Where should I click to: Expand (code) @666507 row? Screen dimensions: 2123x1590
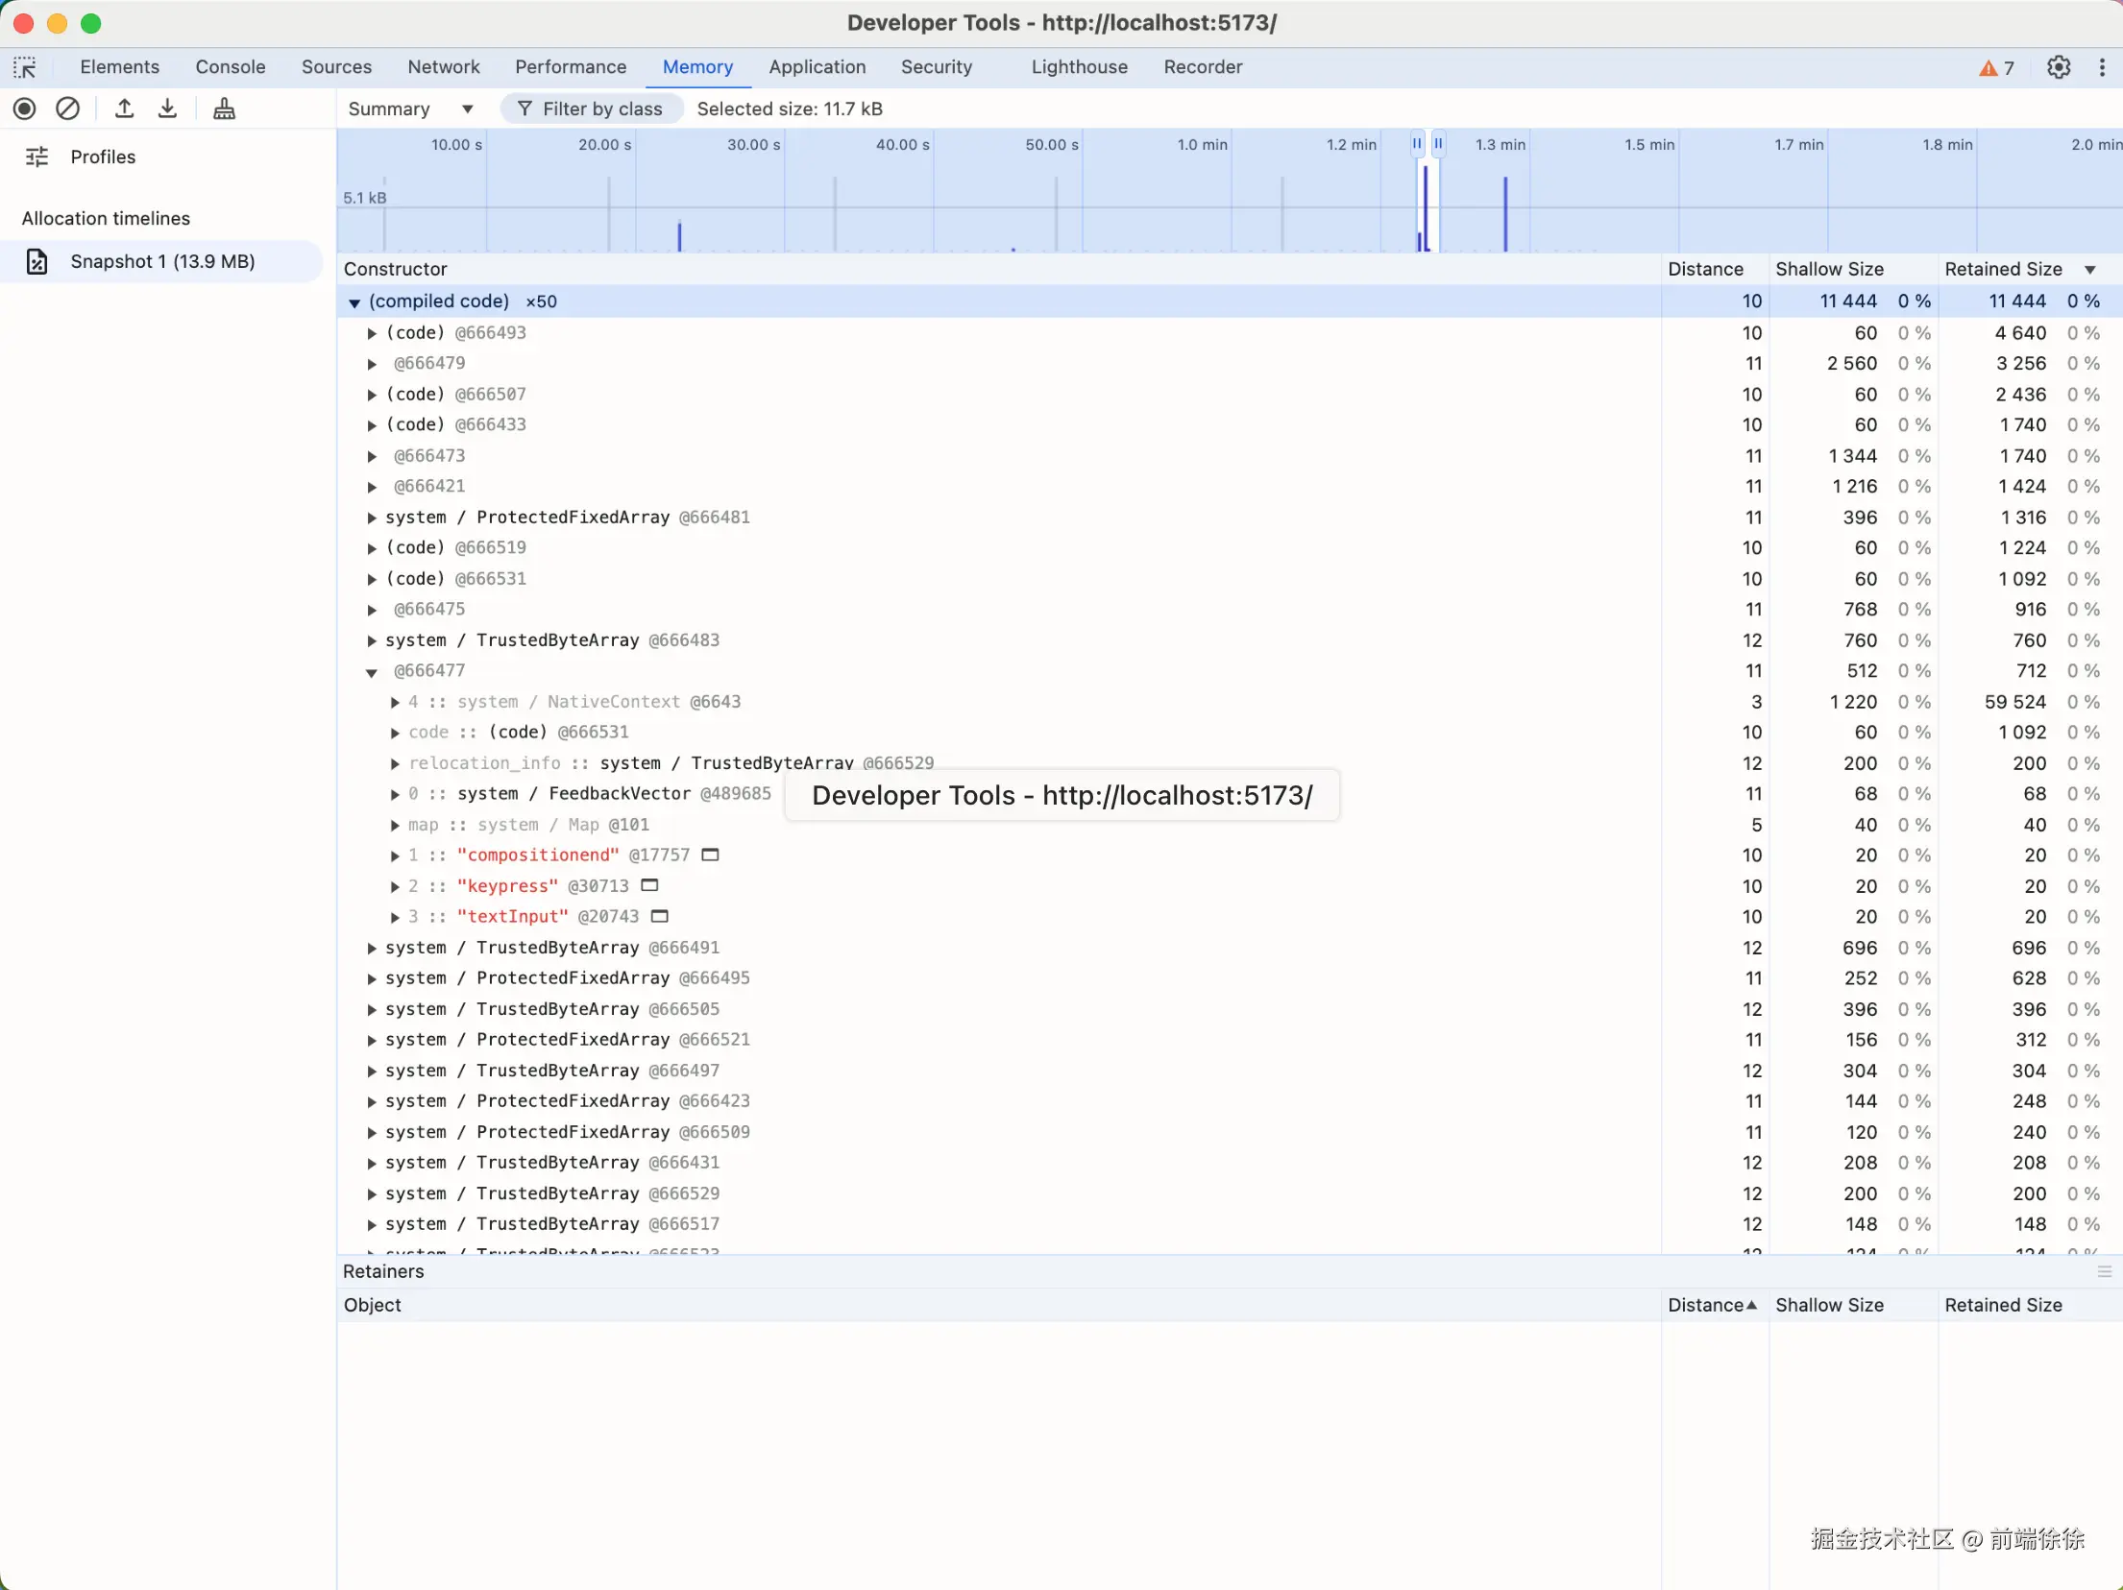point(372,395)
